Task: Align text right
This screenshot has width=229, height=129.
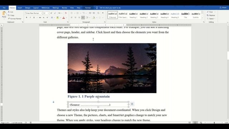Action: (79, 18)
